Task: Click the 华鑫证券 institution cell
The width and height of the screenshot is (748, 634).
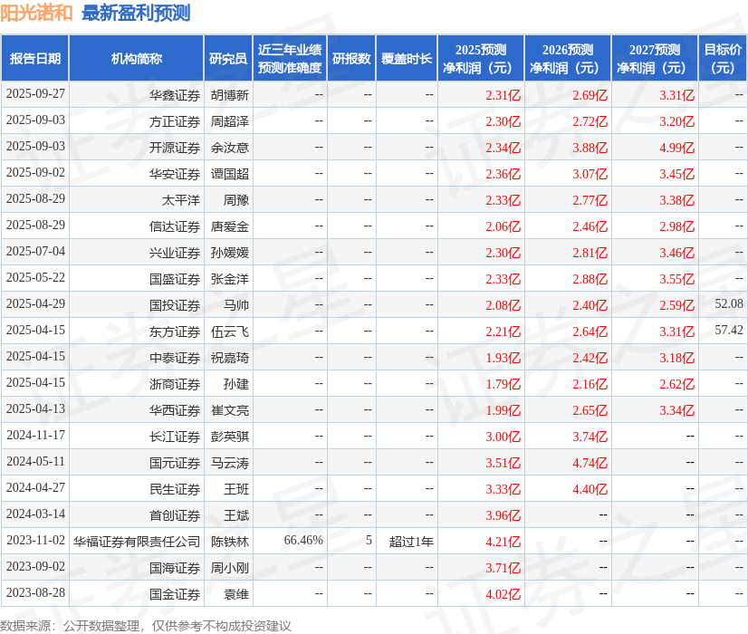Action: click(x=175, y=95)
